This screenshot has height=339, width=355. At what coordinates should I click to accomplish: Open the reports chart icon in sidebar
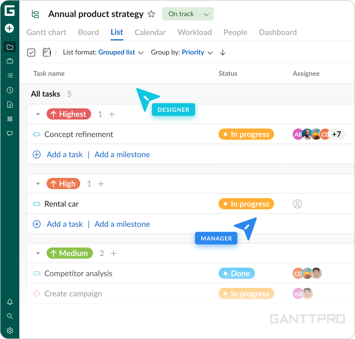(x=10, y=105)
